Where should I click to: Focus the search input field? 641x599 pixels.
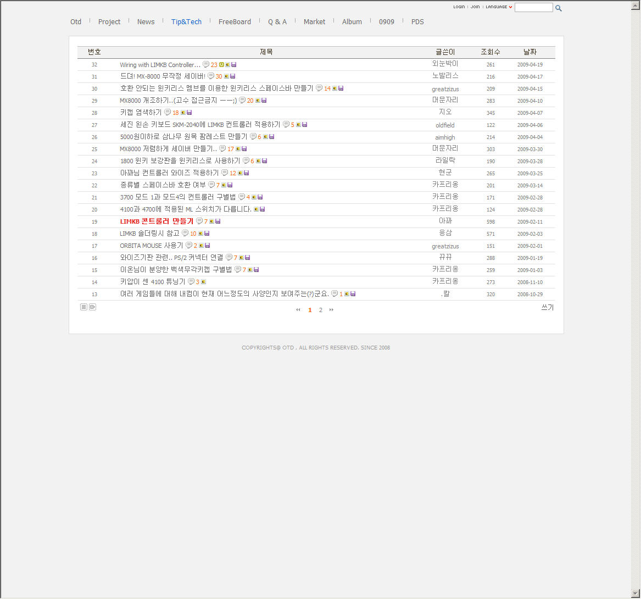[x=533, y=7]
